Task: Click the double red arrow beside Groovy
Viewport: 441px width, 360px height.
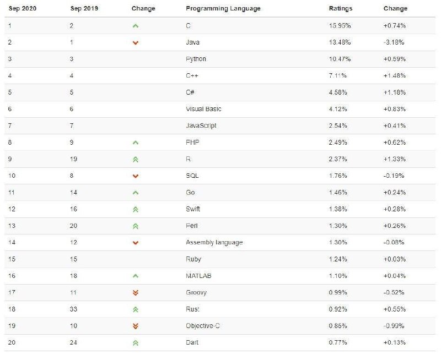Action: click(135, 293)
